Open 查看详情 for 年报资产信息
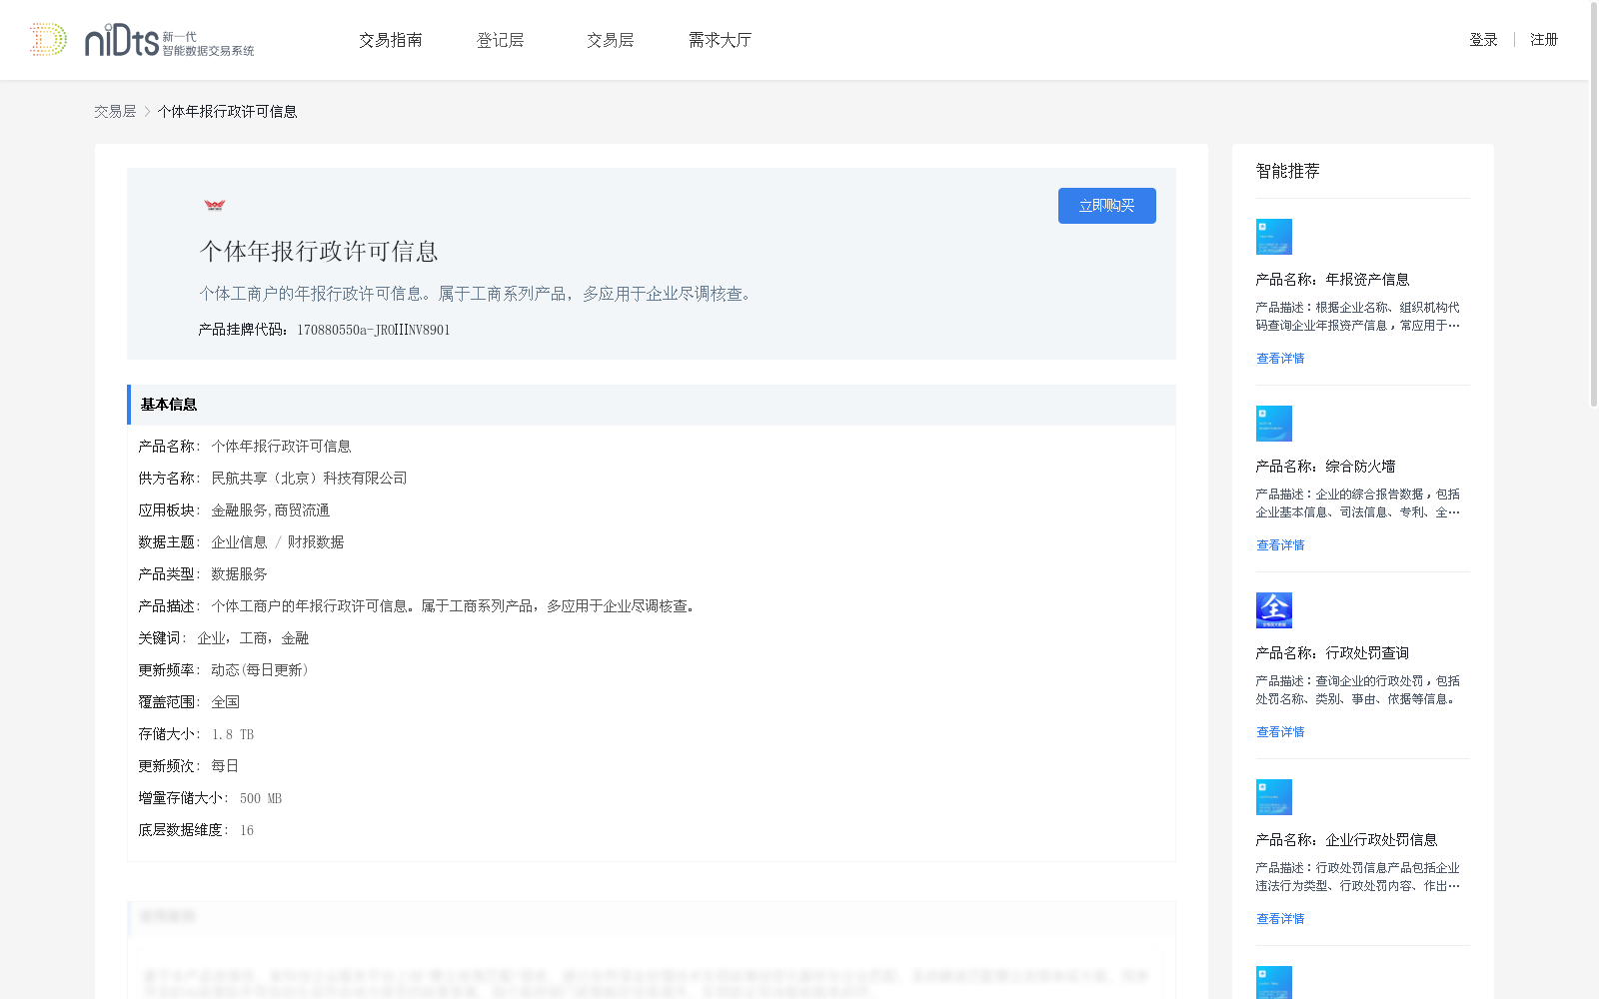Screen dimensions: 1599x999 point(1280,359)
